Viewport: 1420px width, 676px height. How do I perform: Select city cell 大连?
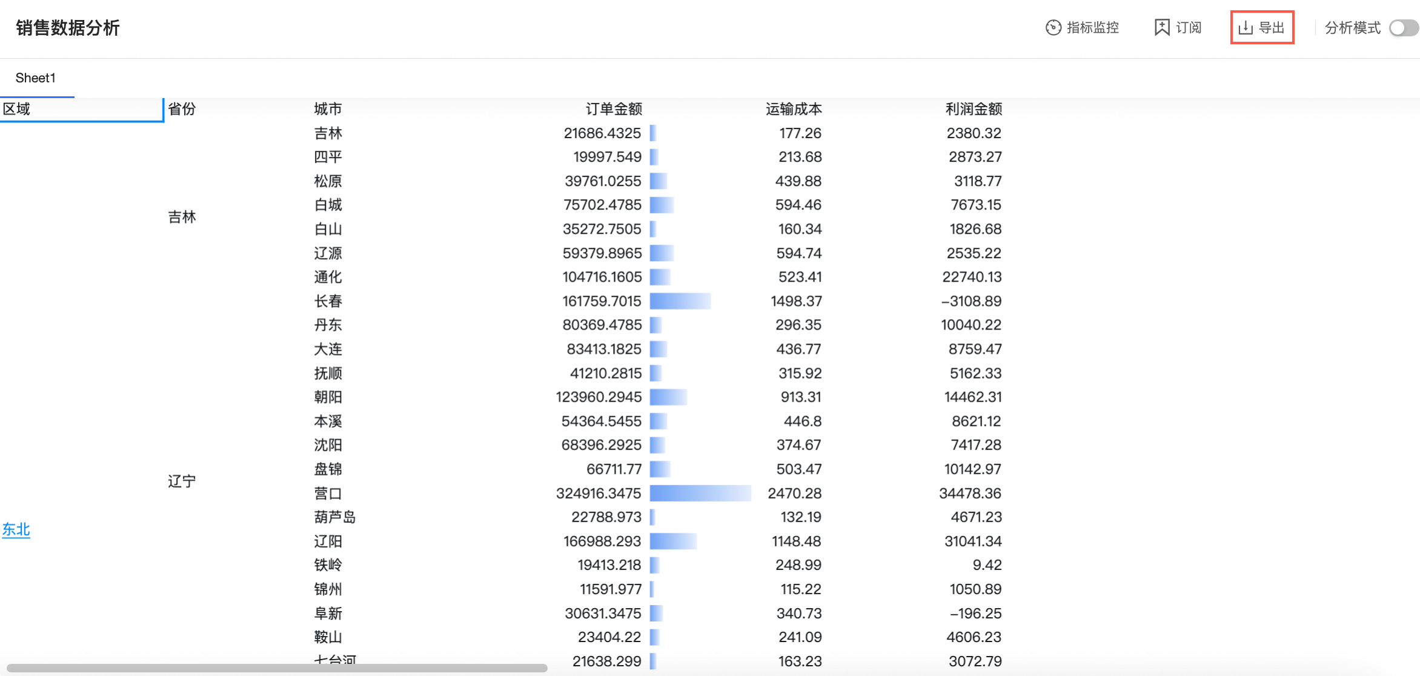pos(328,349)
